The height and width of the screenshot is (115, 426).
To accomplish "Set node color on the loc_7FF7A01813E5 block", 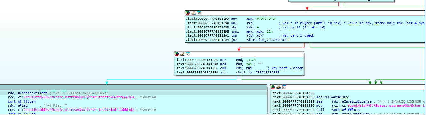I will (x=273, y=88).
